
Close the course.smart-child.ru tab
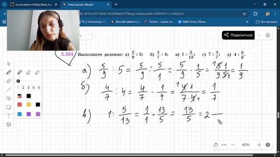pyautogui.click(x=56, y=4)
